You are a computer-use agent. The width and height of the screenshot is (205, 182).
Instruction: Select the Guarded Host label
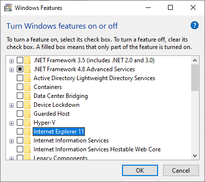(52, 114)
